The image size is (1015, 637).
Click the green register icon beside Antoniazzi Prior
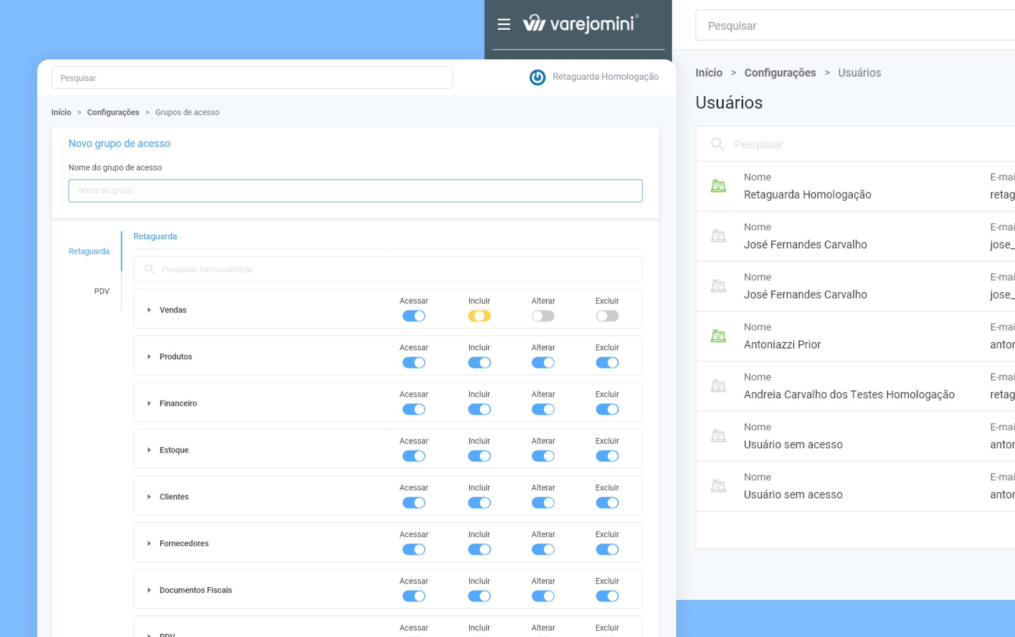[x=718, y=336]
